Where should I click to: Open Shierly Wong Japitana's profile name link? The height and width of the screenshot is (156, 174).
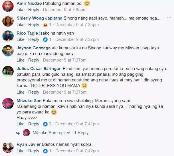pyautogui.click(x=40, y=18)
